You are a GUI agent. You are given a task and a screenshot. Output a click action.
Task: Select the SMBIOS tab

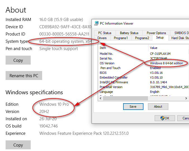pyautogui.click(x=180, y=33)
